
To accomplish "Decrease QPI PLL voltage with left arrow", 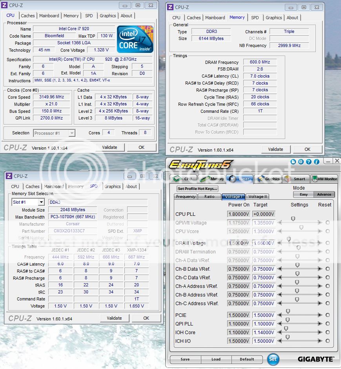I will coord(280,324).
